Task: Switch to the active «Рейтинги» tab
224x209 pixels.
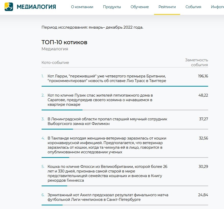Action: point(167,7)
